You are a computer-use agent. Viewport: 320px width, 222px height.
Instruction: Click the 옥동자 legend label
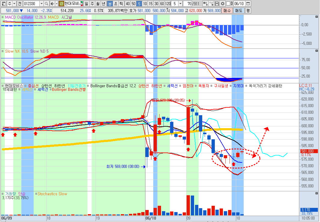(204, 86)
